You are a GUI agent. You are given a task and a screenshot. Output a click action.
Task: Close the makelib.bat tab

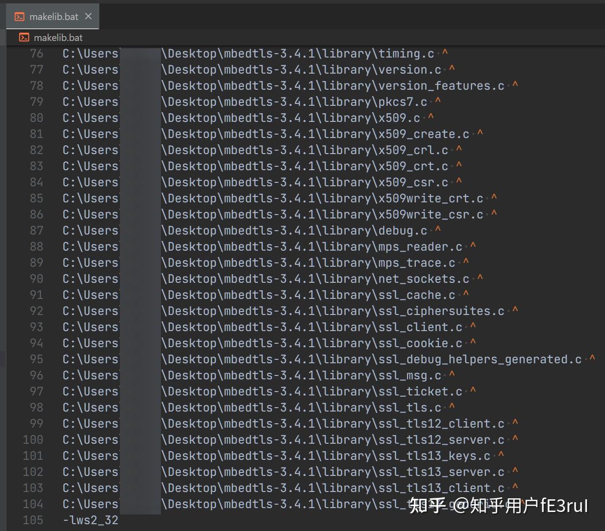coord(88,16)
